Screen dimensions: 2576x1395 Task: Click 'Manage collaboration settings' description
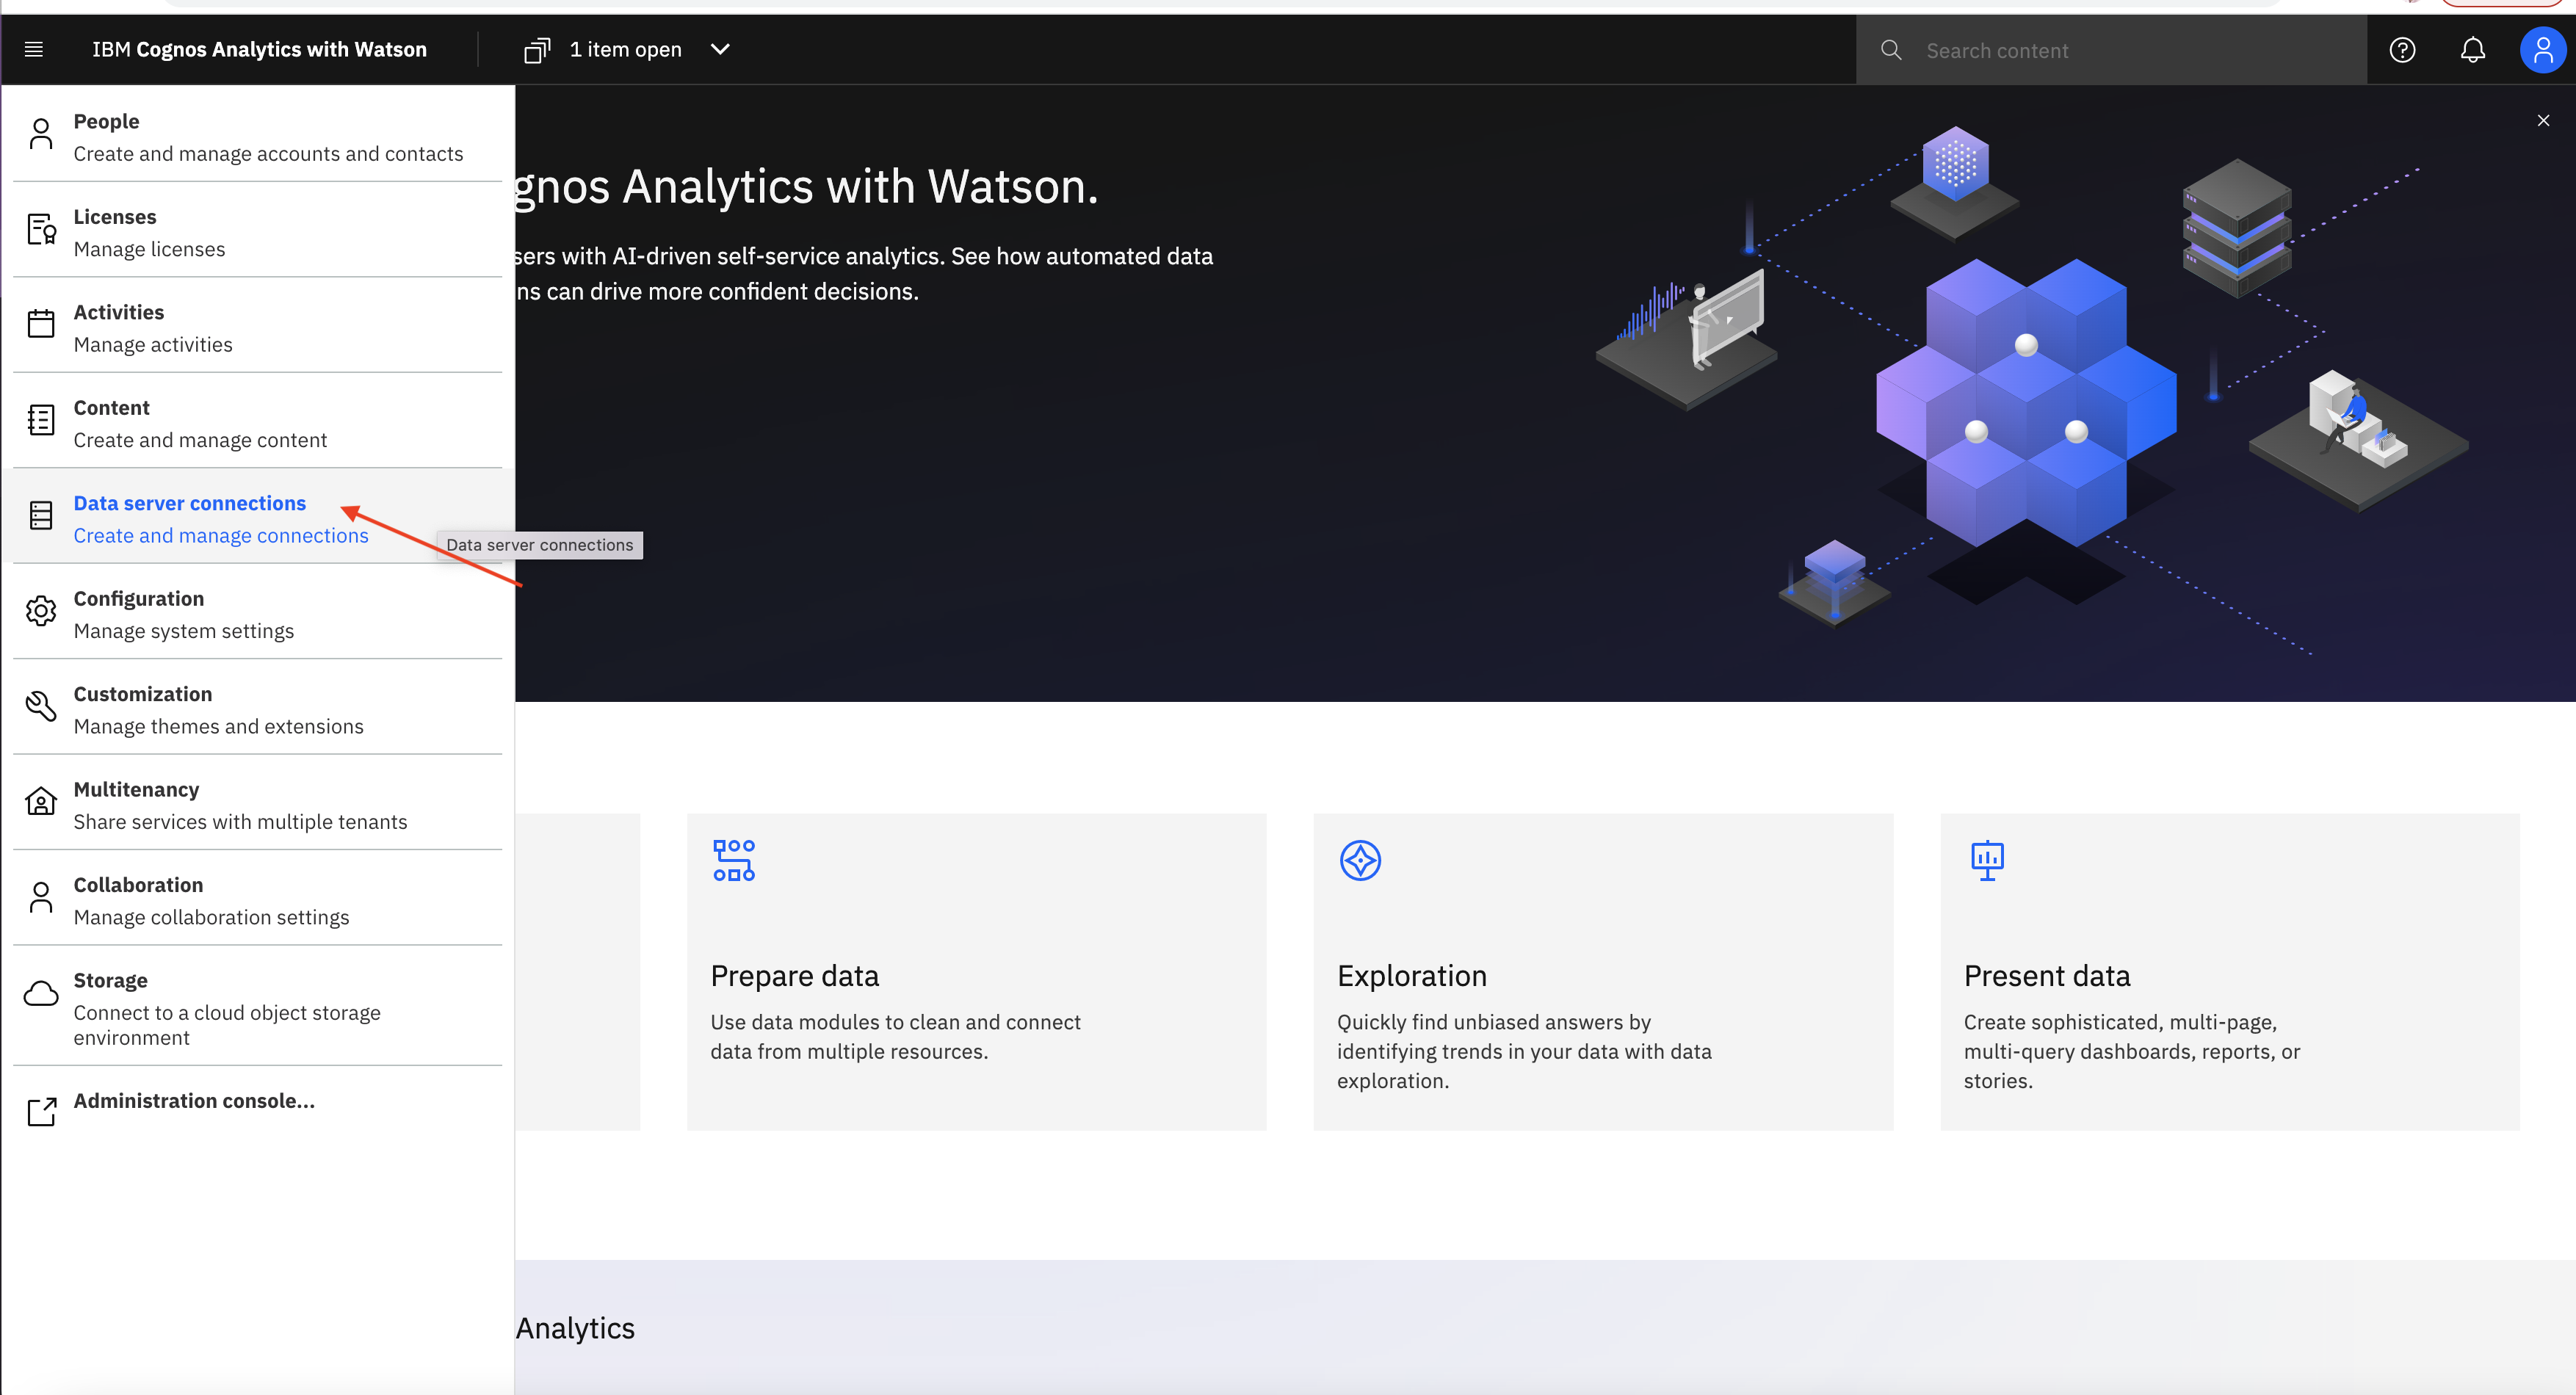(x=212, y=918)
